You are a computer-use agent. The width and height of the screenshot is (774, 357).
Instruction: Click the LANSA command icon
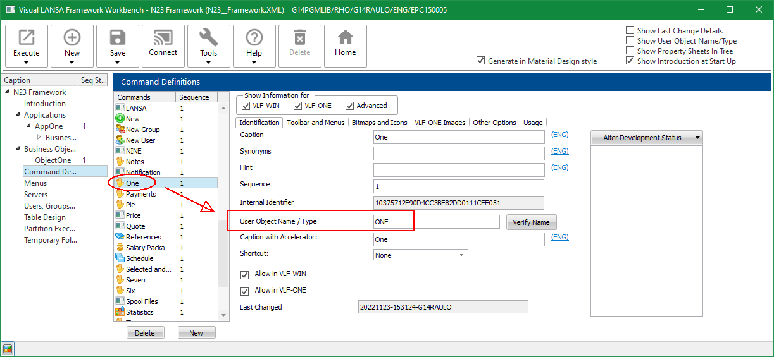click(120, 108)
